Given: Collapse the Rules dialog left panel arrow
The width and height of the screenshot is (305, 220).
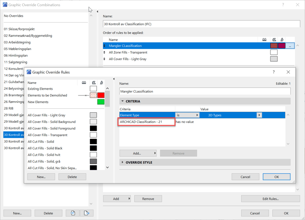Looking at the screenshot, I should (113, 79).
